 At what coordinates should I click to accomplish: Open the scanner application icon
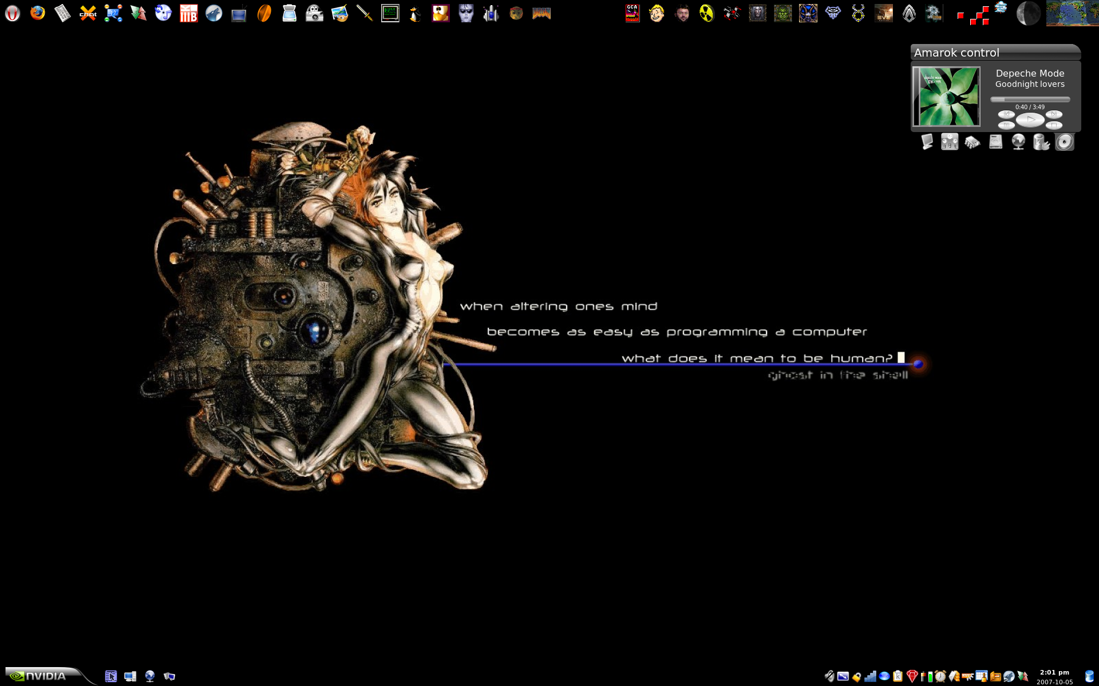(x=289, y=13)
